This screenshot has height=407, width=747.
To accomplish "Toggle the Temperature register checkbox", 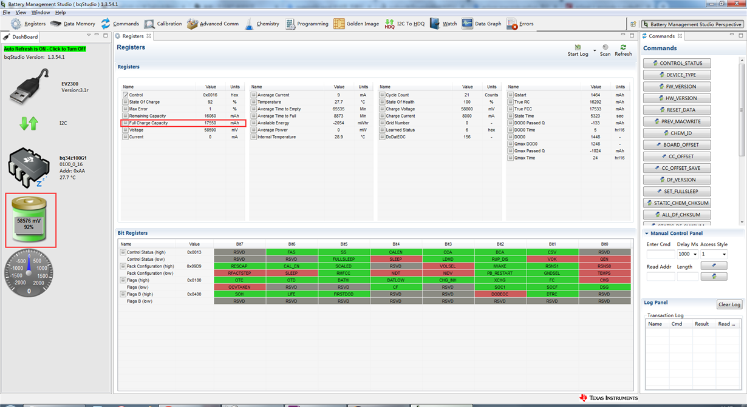I will (x=254, y=102).
